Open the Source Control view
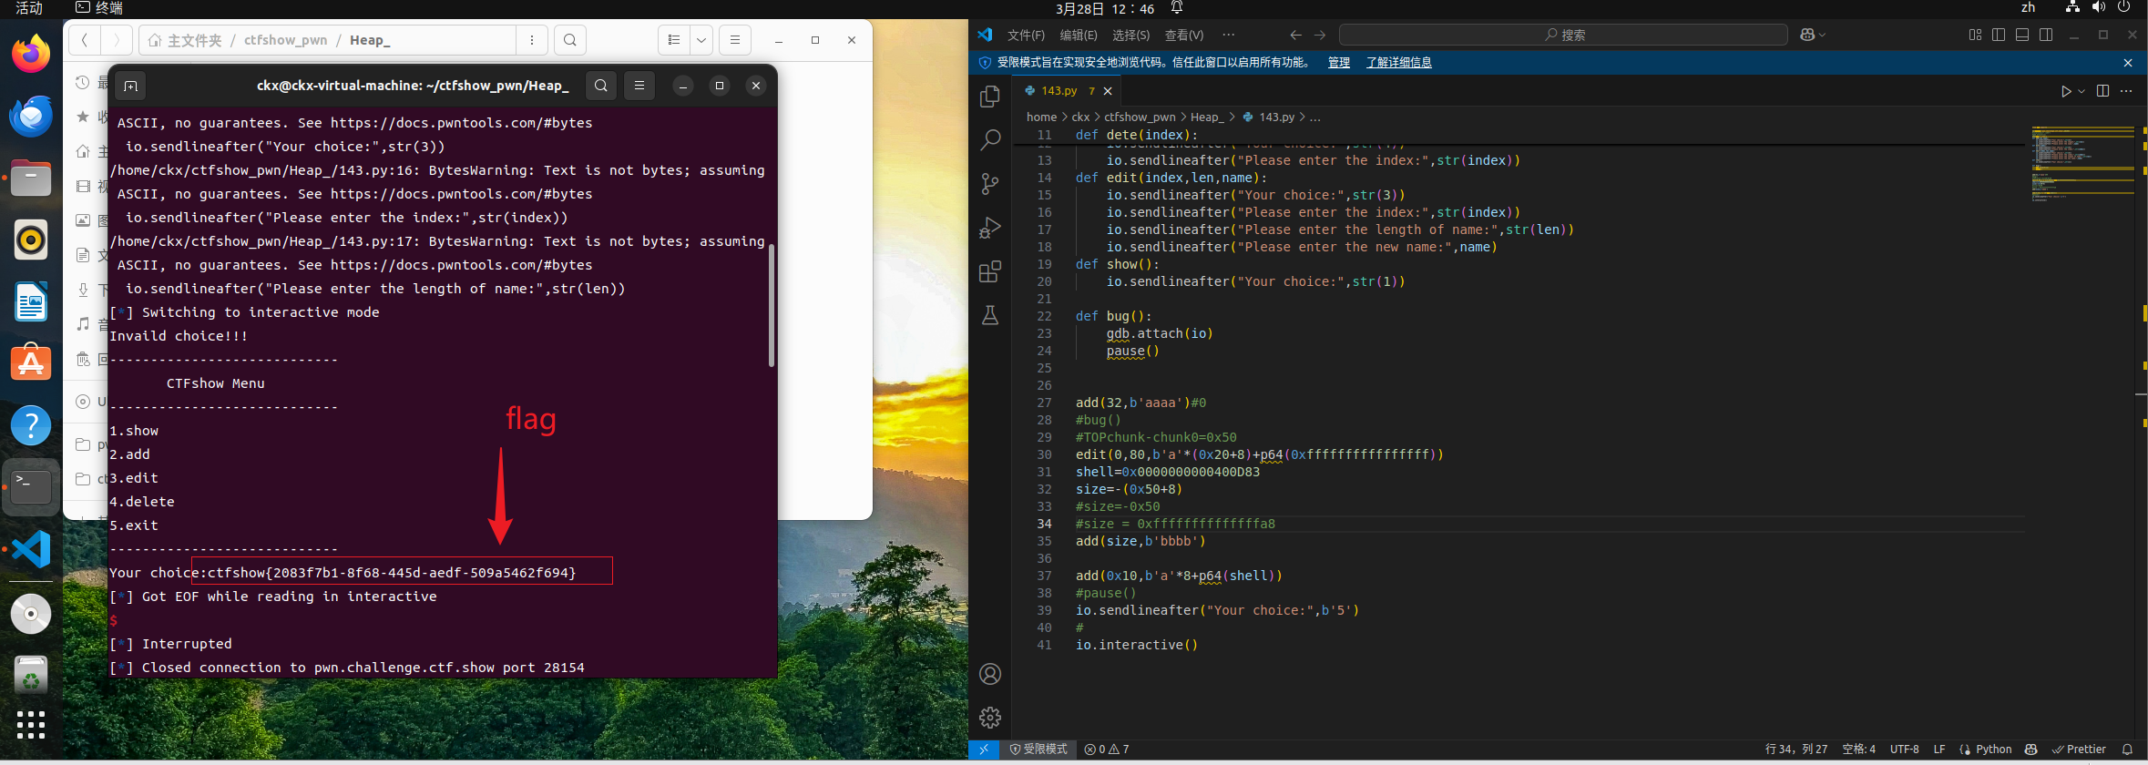The width and height of the screenshot is (2148, 765). click(990, 184)
